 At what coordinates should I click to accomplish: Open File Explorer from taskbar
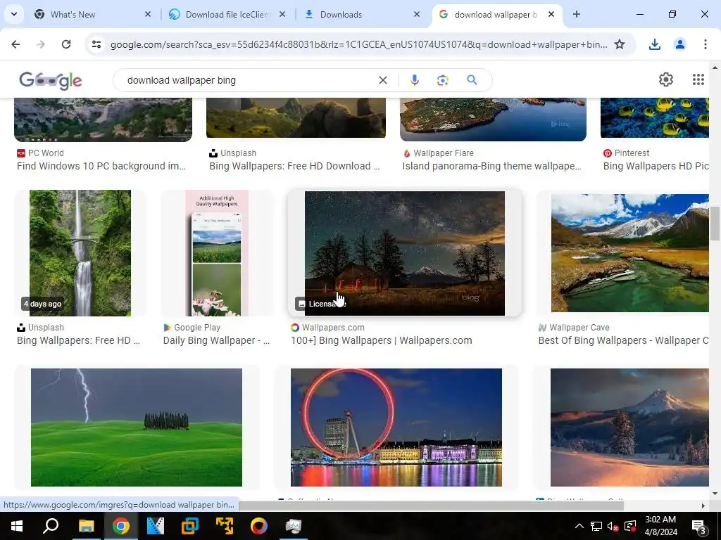[x=86, y=526]
